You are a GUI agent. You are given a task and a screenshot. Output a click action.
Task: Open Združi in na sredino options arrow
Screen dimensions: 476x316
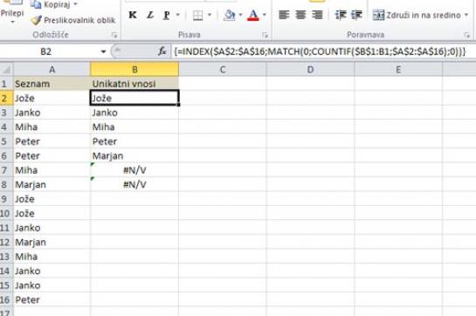coord(466,15)
